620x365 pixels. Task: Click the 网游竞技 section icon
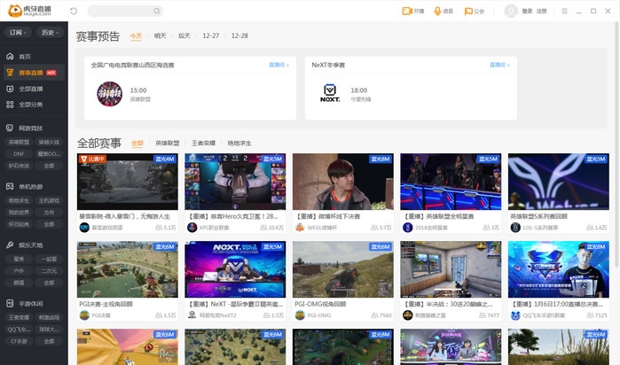pyautogui.click(x=10, y=128)
